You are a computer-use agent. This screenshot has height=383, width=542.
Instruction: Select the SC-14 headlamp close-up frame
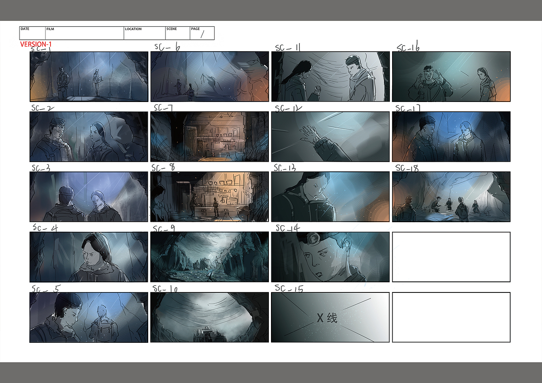pos(330,257)
